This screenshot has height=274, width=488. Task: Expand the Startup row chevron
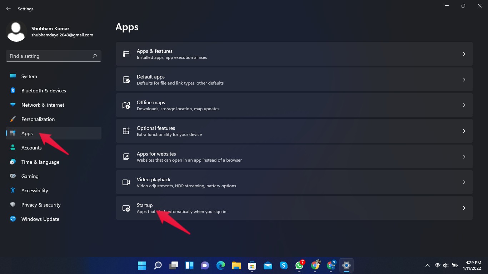pyautogui.click(x=464, y=208)
